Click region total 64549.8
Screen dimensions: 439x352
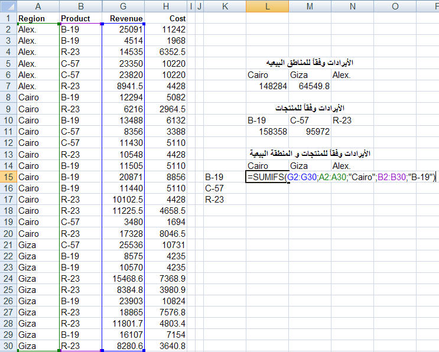314,86
